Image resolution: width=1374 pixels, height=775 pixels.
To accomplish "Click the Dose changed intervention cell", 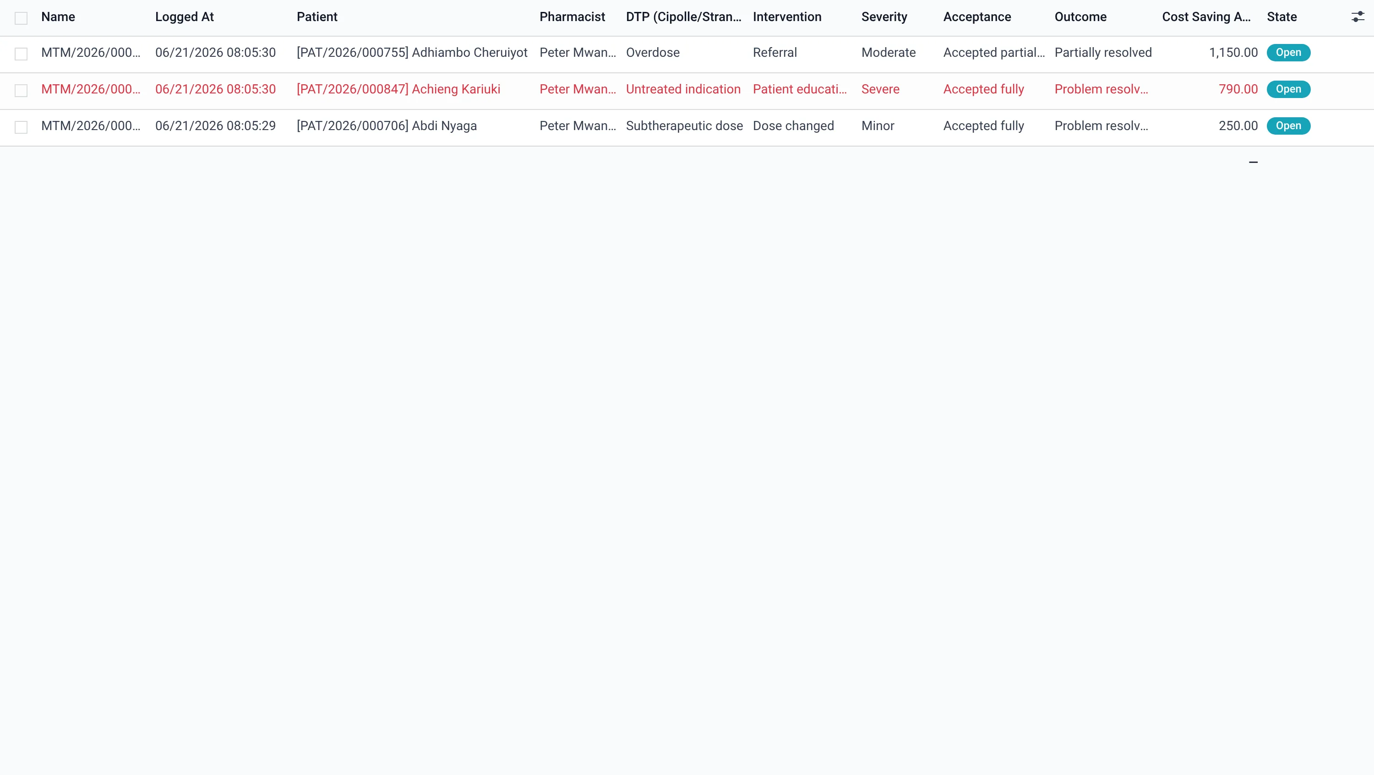I will pyautogui.click(x=793, y=126).
